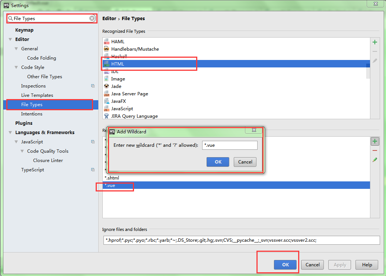This screenshot has width=386, height=276.
Task: Select JavaFX file type row
Action: point(236,101)
